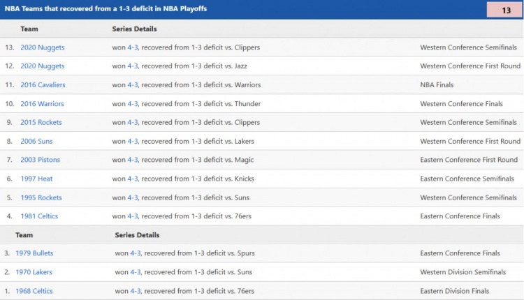Open the 1968 Celtics team link
The height and width of the screenshot is (300, 524).
(x=36, y=291)
